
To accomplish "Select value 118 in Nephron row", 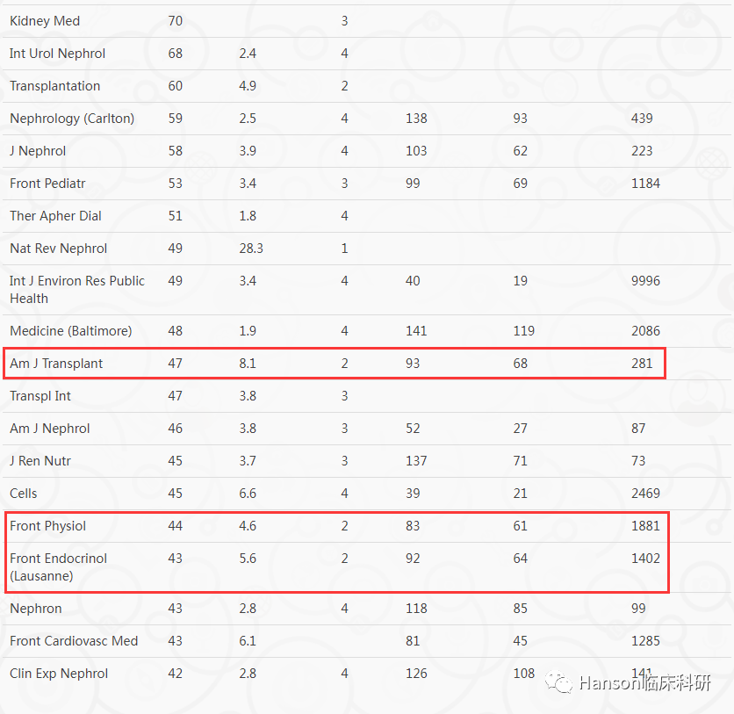I will pyautogui.click(x=417, y=609).
